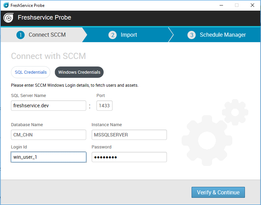Select Windows Credentials option
261x205 pixels.
coord(79,72)
